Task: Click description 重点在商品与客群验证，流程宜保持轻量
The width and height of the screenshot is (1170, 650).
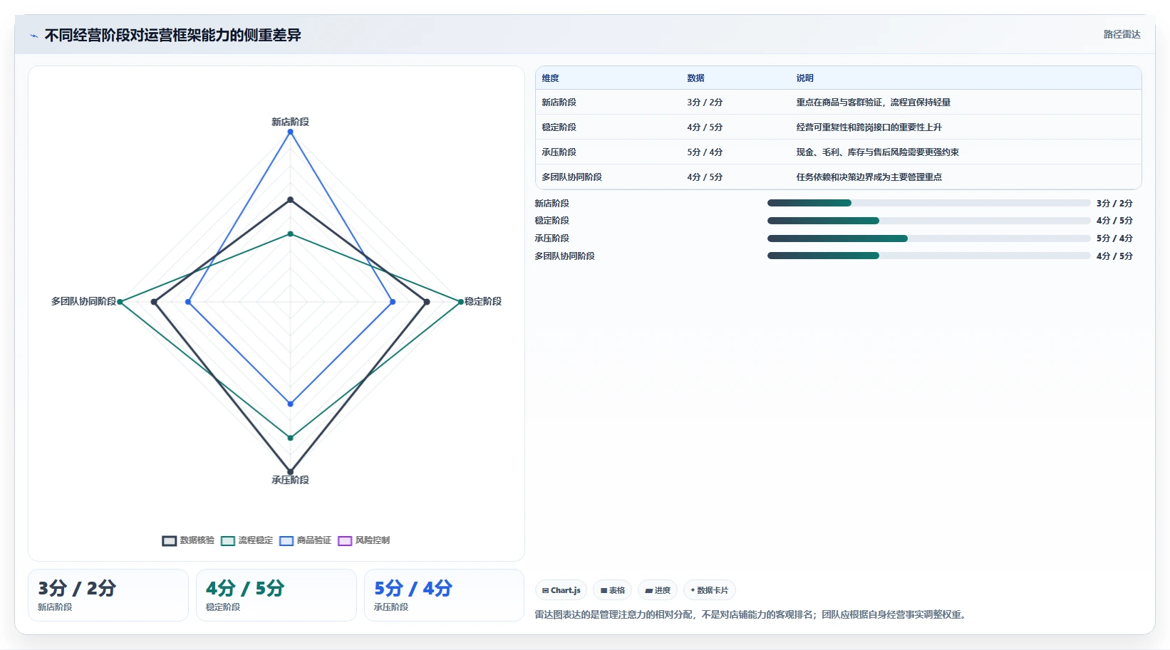Action: 873,103
